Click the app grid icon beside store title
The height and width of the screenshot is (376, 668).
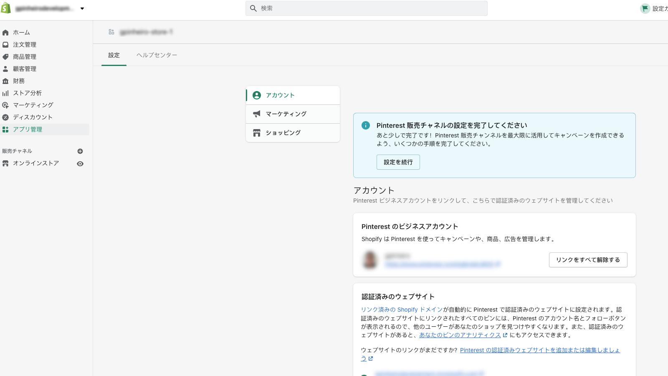[111, 32]
